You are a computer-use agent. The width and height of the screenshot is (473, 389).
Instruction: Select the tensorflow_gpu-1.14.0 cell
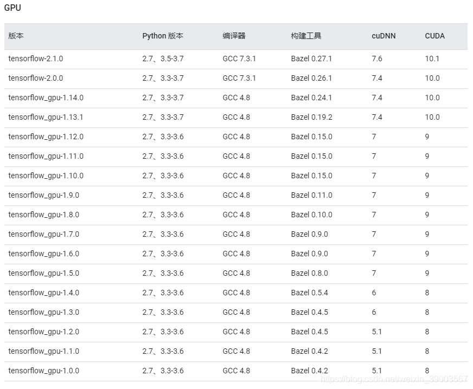(46, 98)
